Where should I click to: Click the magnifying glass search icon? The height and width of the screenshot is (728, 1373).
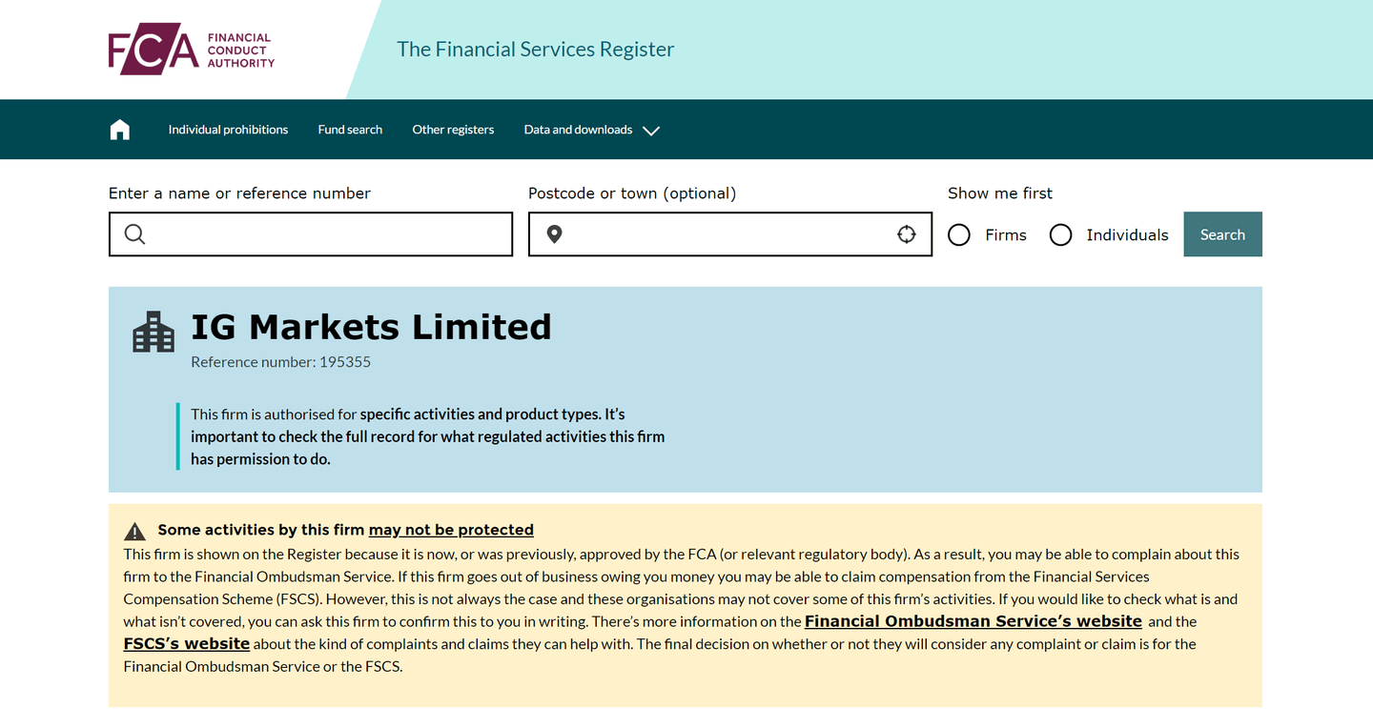134,233
